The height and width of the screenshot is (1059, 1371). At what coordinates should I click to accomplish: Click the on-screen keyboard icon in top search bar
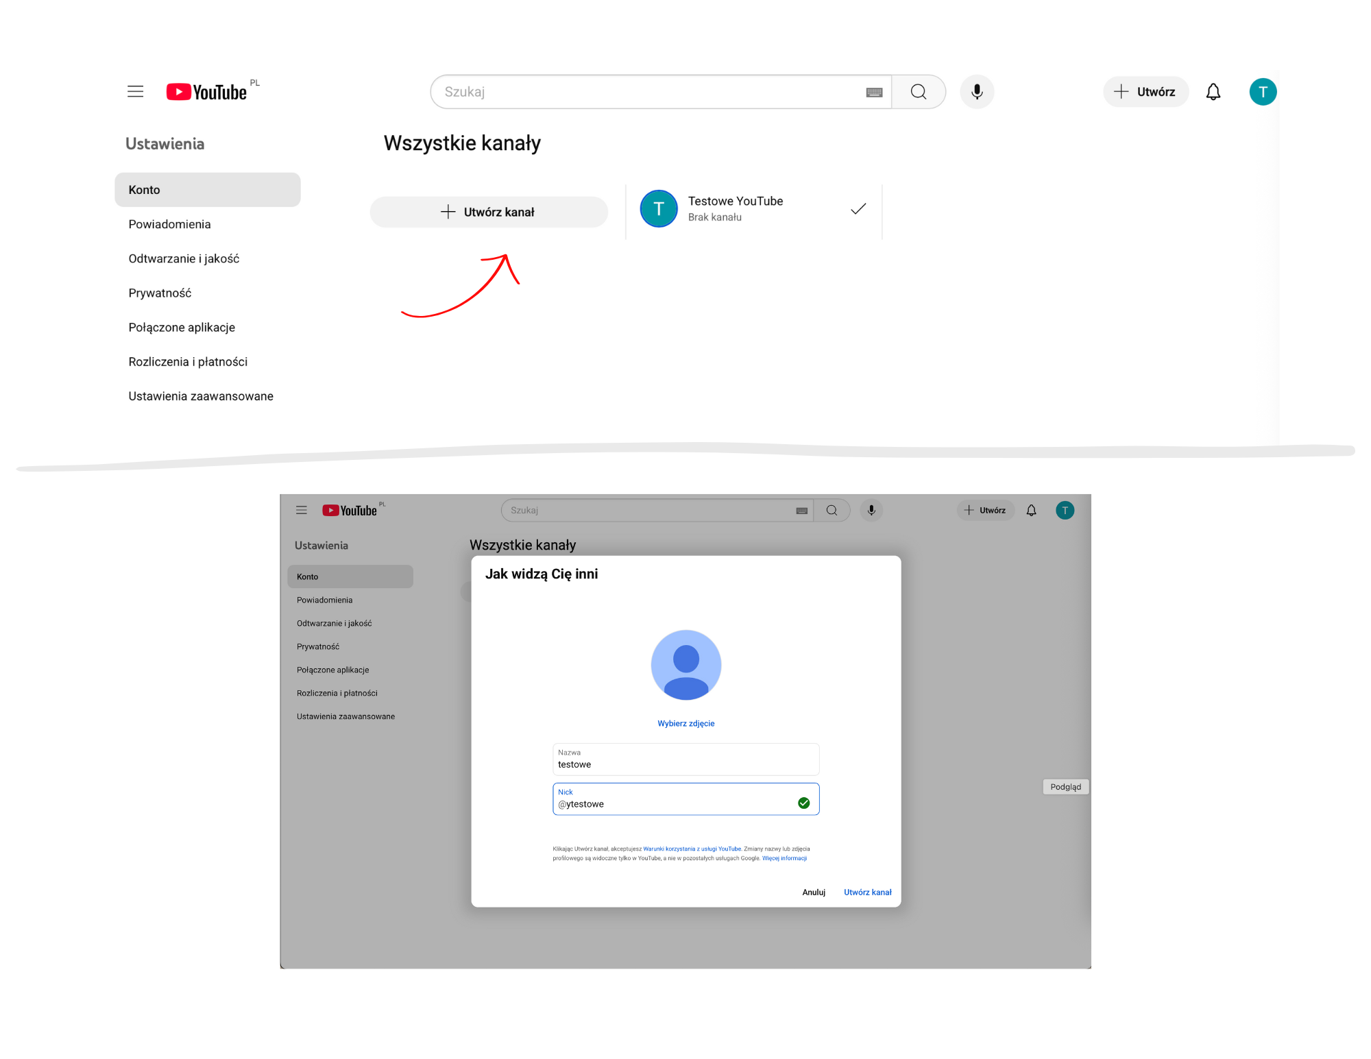click(x=874, y=93)
